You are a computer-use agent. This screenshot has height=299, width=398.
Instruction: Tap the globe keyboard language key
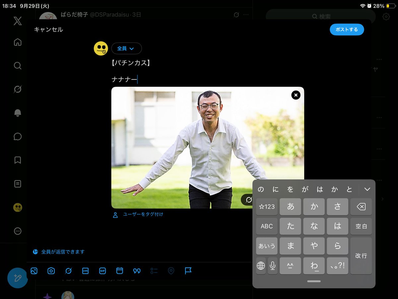(261, 265)
